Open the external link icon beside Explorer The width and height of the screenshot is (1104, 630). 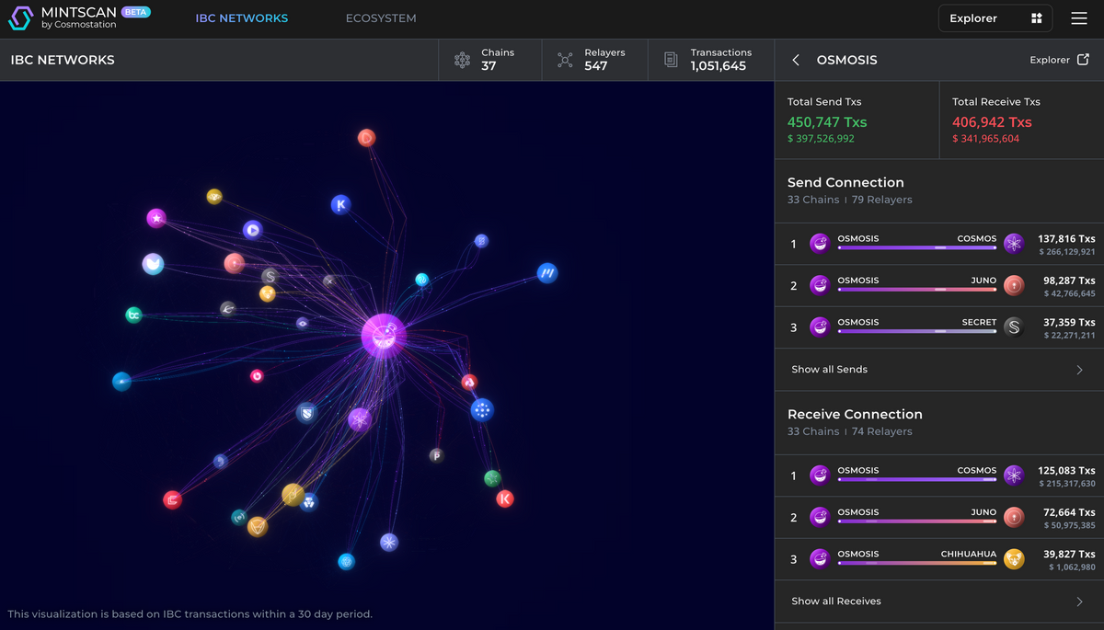tap(1083, 60)
